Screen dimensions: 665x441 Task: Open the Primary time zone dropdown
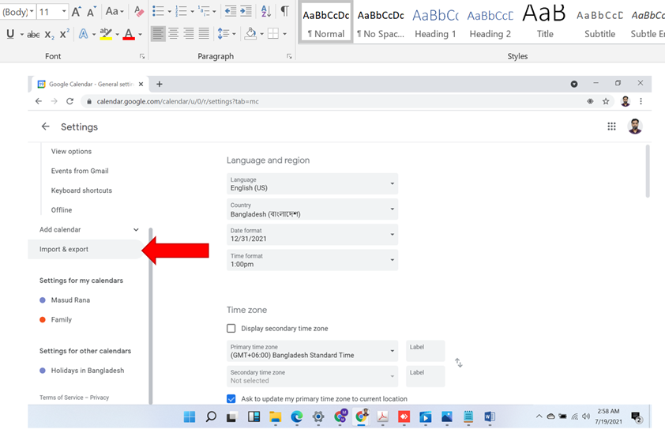[312, 351]
